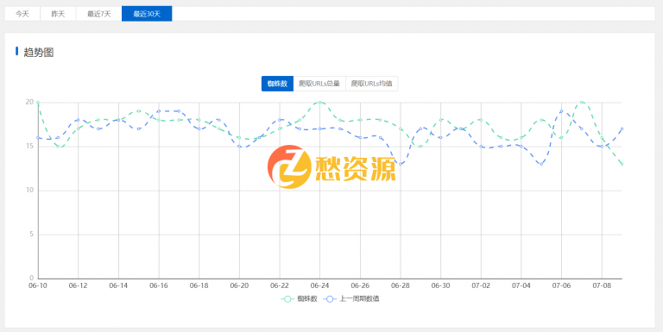Click blue data point on 06-16 gridline
The width and height of the screenshot is (663, 332).
pos(159,111)
